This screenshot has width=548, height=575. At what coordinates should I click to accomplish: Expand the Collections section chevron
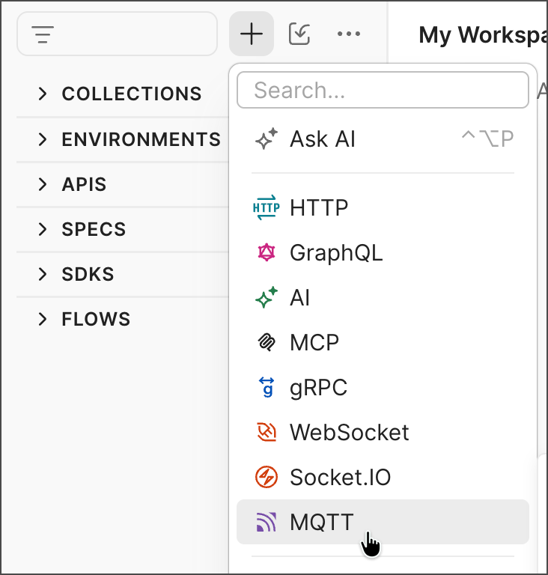click(x=43, y=94)
